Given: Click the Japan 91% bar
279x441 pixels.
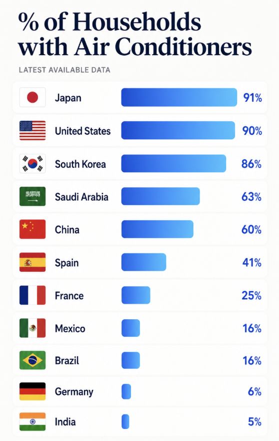Looking at the screenshot, I should pos(179,97).
